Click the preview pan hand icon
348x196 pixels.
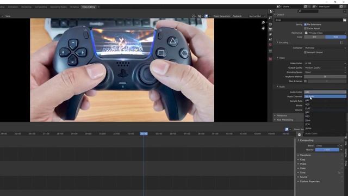point(263,28)
